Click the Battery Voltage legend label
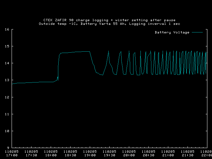 (x=172, y=32)
